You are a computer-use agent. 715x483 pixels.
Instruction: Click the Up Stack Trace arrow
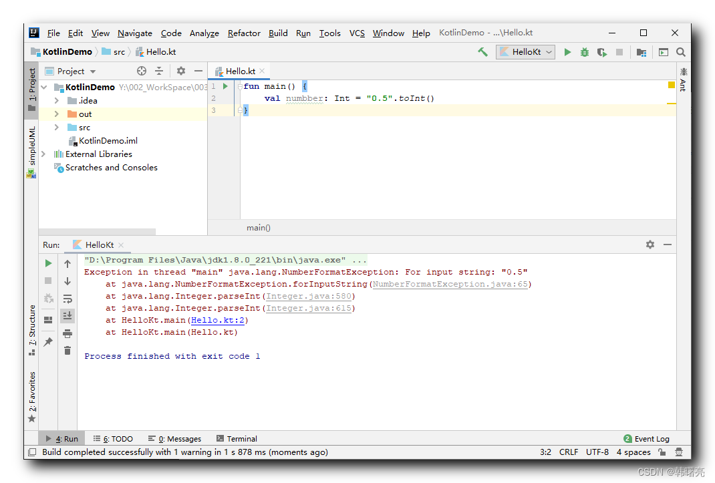click(67, 264)
